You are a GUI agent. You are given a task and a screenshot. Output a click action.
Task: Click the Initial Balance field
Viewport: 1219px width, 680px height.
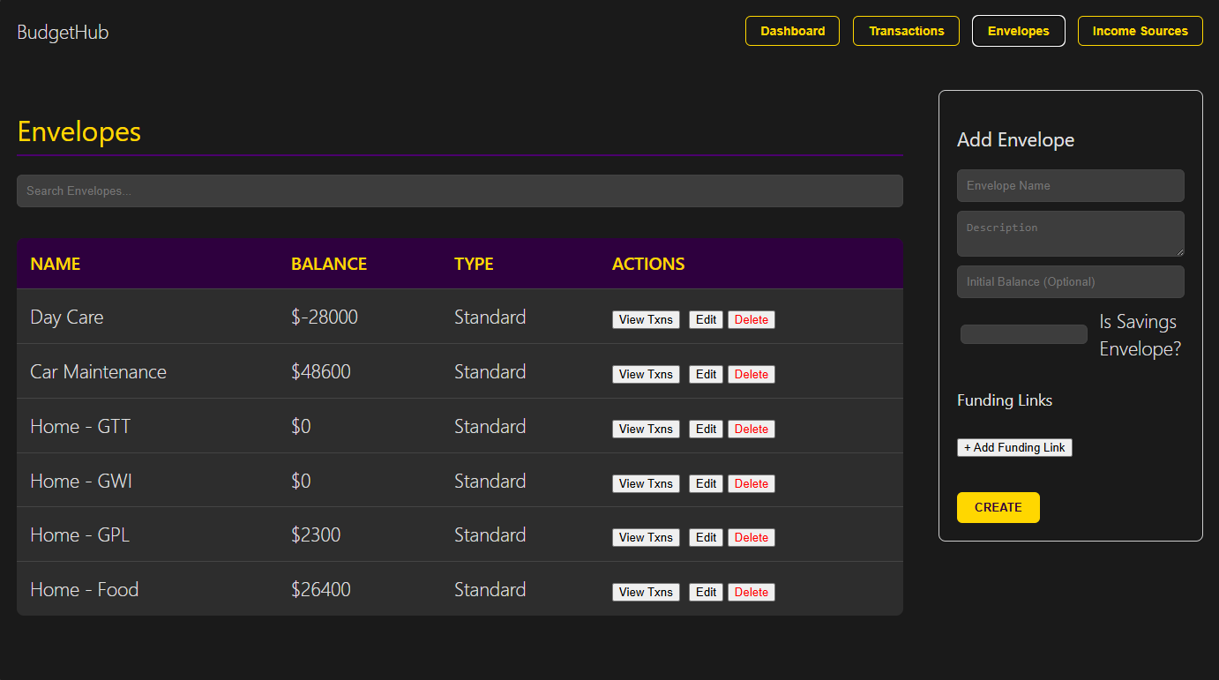1070,282
